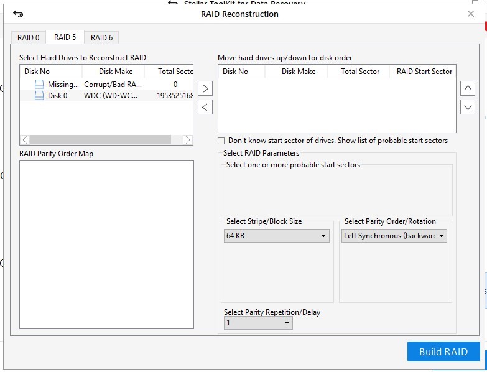The width and height of the screenshot is (487, 372).
Task: Click the back arrow icon in title bar
Action: click(x=18, y=14)
